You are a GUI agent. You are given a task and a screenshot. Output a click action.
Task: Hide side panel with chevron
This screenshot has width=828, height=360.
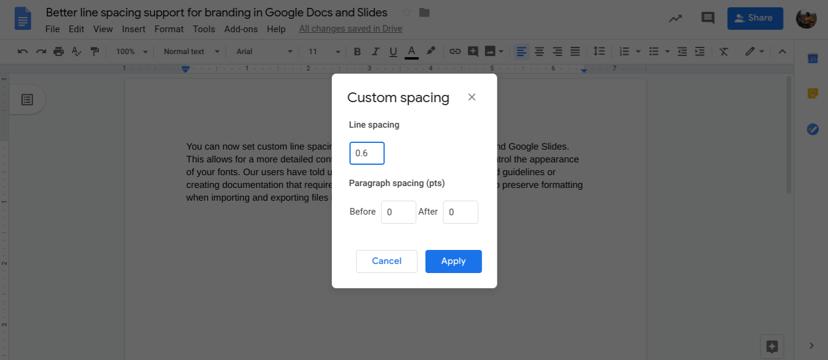pyautogui.click(x=812, y=345)
